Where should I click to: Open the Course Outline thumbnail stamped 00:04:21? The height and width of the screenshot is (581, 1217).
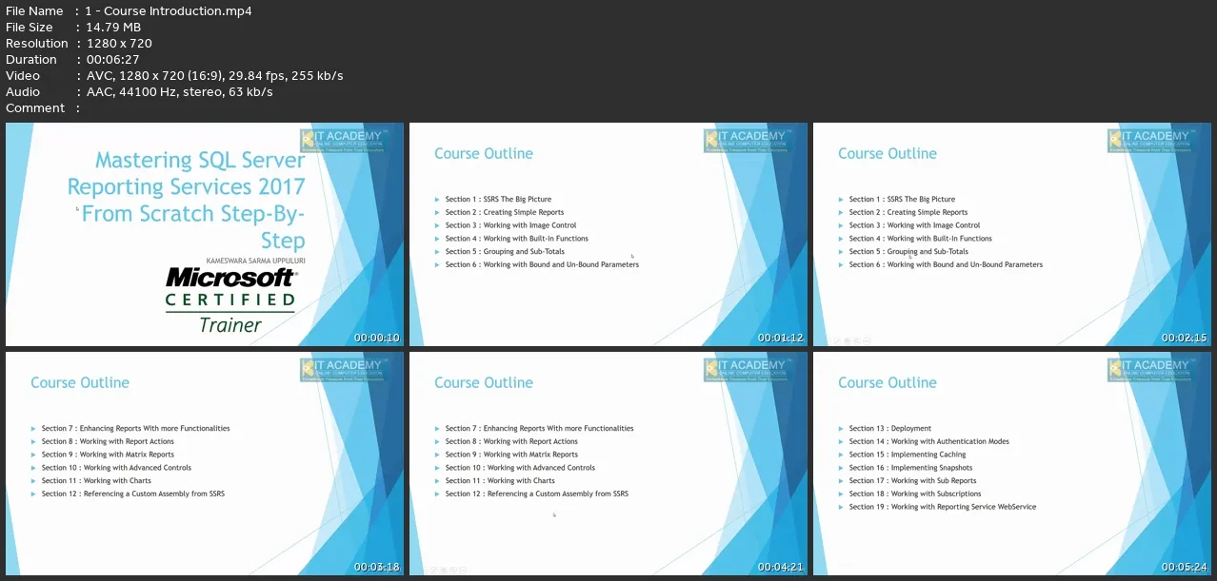[608, 463]
